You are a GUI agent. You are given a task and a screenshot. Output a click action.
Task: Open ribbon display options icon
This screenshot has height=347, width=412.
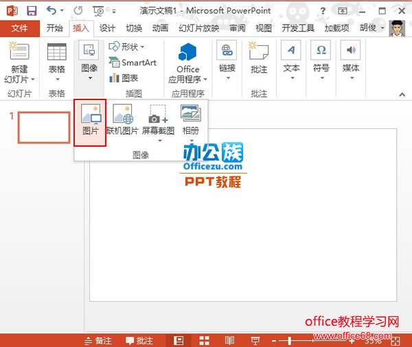coord(343,11)
